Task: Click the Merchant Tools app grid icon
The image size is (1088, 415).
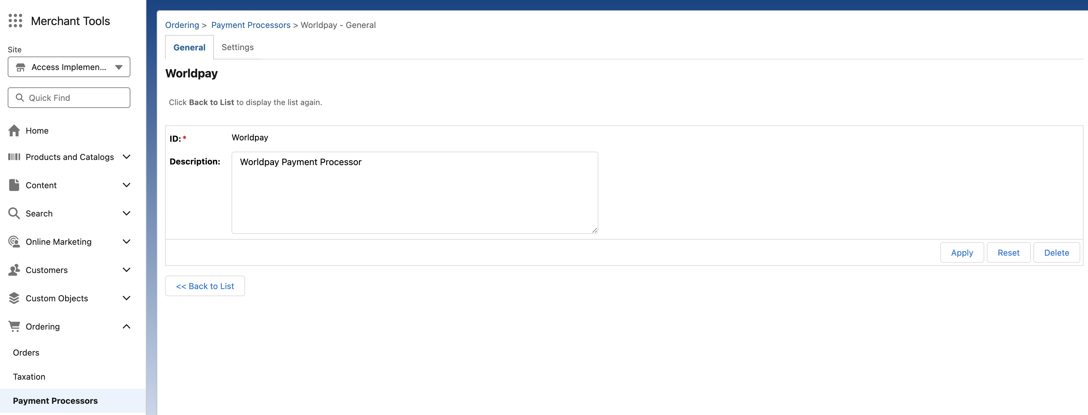Action: pos(15,21)
